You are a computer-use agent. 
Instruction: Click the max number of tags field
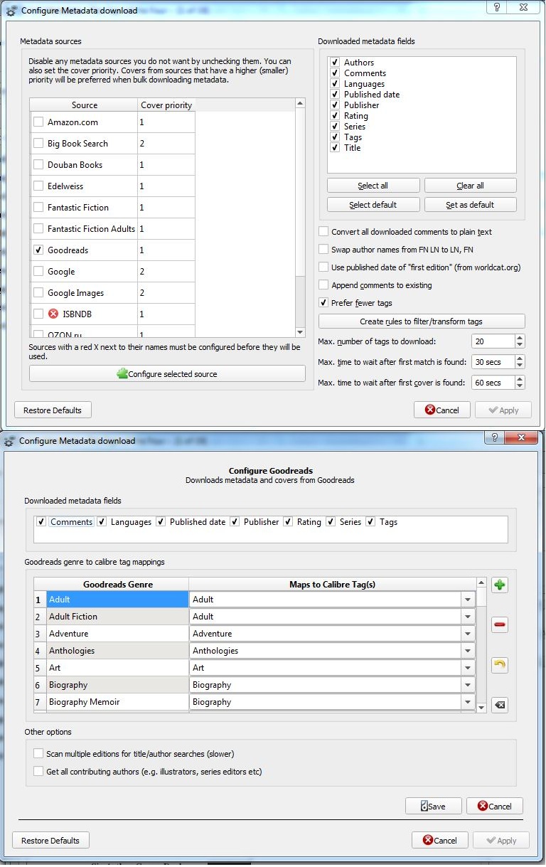click(x=493, y=341)
